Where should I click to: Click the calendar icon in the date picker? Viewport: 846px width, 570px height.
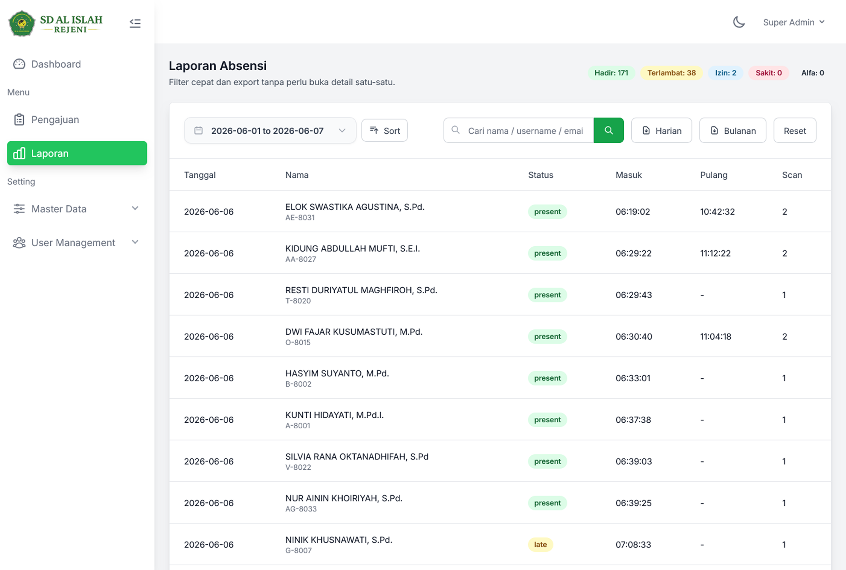198,131
